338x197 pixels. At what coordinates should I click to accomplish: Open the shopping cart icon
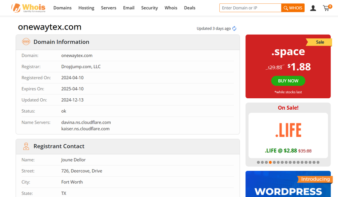tap(327, 8)
